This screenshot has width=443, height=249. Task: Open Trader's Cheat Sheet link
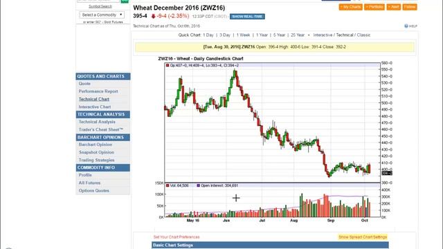point(100,129)
